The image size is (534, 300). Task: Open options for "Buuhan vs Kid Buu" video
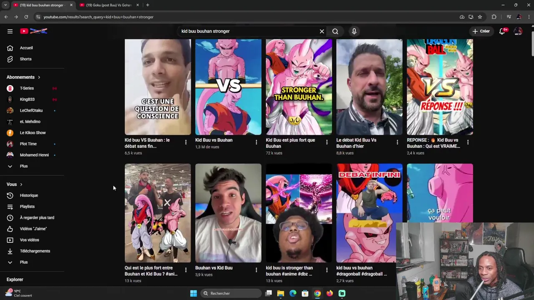click(256, 270)
